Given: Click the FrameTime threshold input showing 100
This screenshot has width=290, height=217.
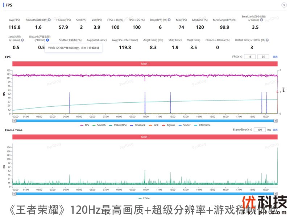Looking at the screenshot, I should [259, 129].
